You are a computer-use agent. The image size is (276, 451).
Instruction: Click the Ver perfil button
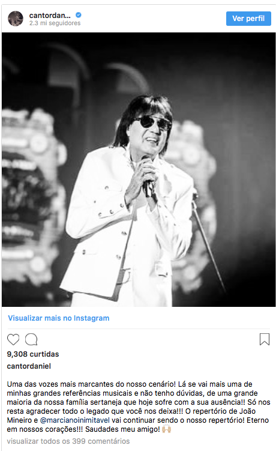(248, 19)
